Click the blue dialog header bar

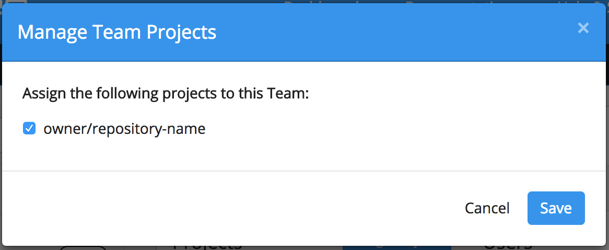click(x=366, y=32)
